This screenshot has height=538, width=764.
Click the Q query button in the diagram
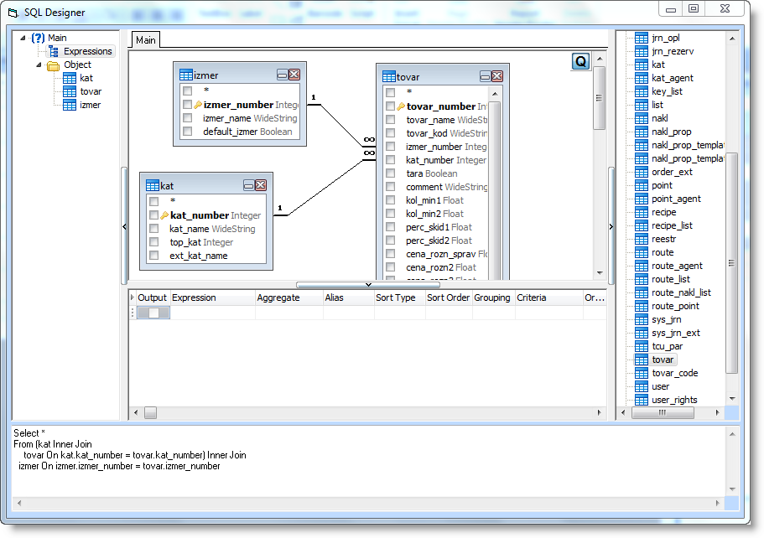pyautogui.click(x=580, y=61)
